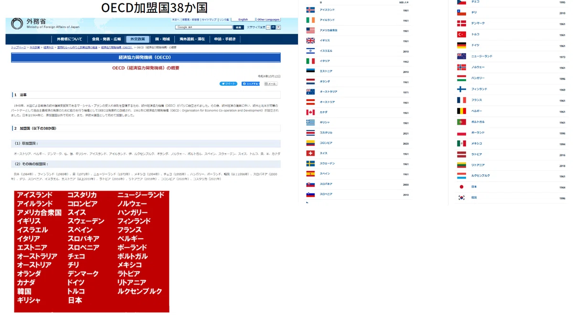Image resolution: width=573 pixels, height=322 pixels.
Task: Open the 申請・手続き menu
Action: [x=225, y=39]
